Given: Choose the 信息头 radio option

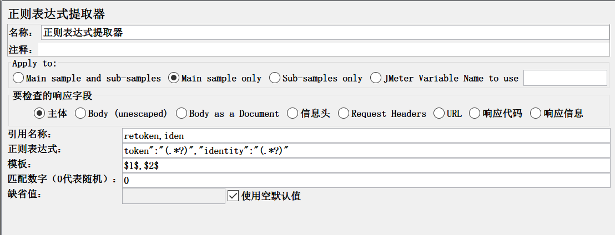Looking at the screenshot, I should coord(293,114).
